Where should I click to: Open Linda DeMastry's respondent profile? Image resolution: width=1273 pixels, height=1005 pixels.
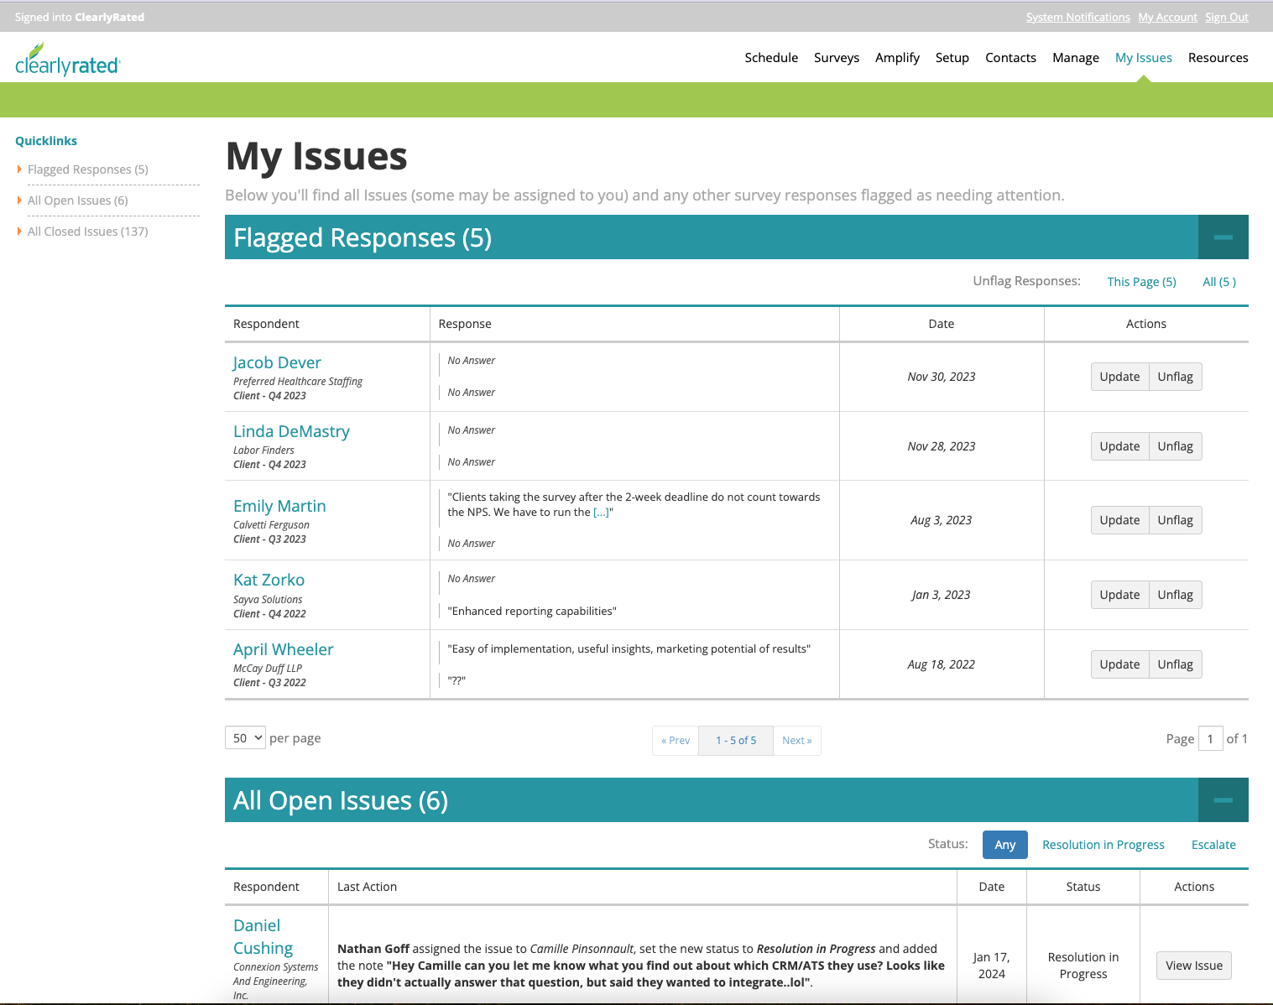291,431
